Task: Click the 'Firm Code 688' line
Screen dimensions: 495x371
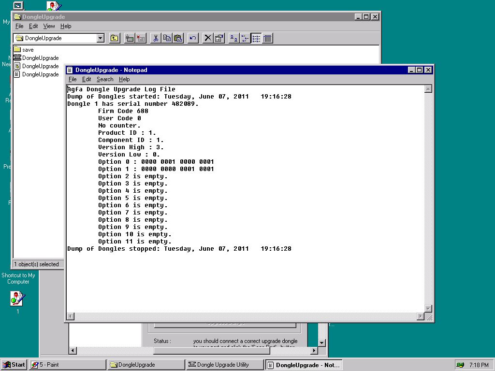Action: coord(123,111)
